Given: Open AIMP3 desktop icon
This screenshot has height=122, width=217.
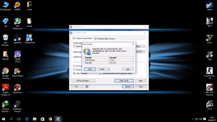Looking at the screenshot, I should (x=18, y=6).
